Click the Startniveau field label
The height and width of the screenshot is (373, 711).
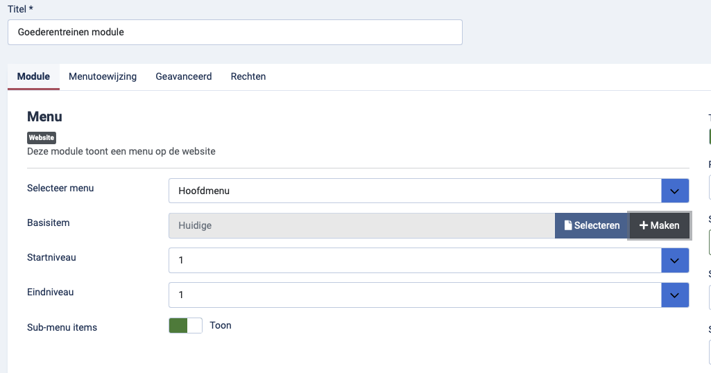click(51, 257)
